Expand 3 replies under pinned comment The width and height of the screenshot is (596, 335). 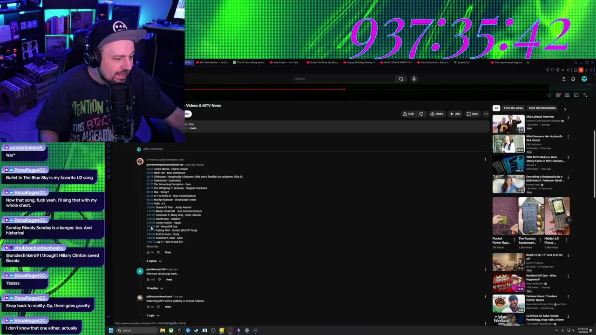[x=154, y=261]
